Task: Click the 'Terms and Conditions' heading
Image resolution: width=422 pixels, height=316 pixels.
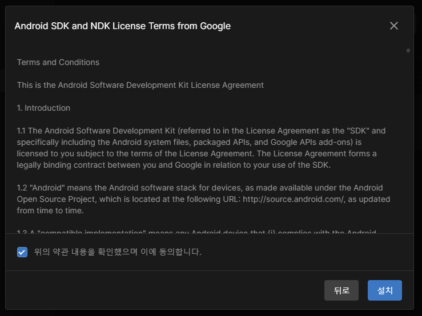Action: (x=58, y=62)
